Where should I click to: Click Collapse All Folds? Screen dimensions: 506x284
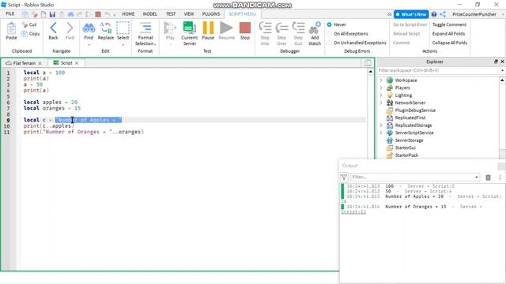[x=450, y=43]
